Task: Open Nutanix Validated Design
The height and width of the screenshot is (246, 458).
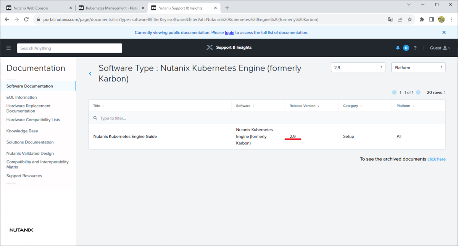Action: [30, 153]
